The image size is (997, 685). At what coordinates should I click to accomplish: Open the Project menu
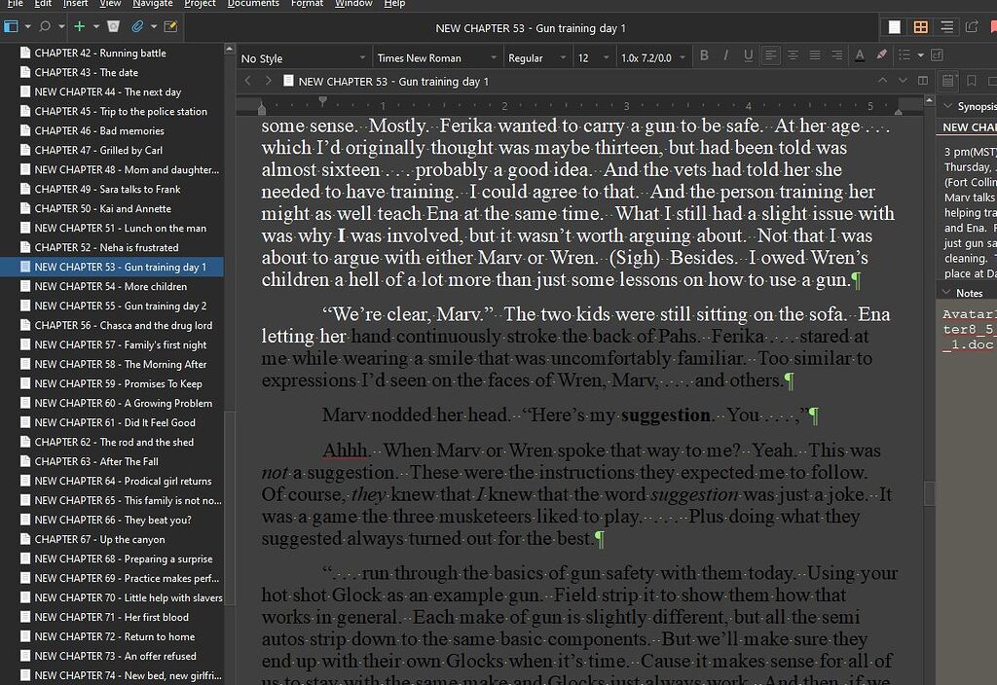coord(200,4)
